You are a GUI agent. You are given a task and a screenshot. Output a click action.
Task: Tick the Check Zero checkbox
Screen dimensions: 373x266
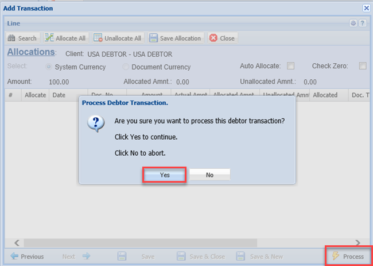362,66
